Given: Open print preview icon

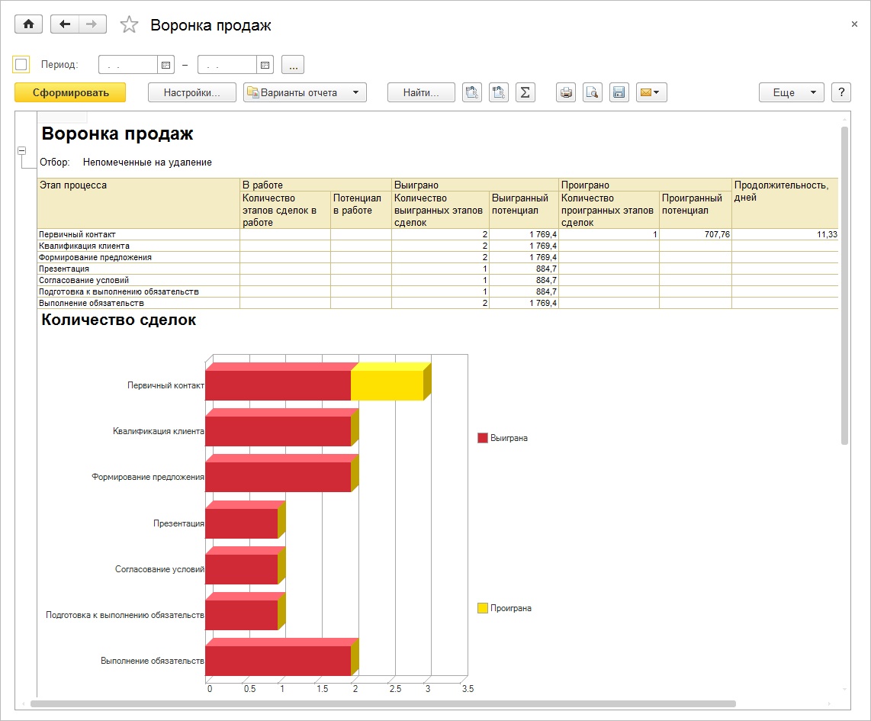Looking at the screenshot, I should pos(593,92).
